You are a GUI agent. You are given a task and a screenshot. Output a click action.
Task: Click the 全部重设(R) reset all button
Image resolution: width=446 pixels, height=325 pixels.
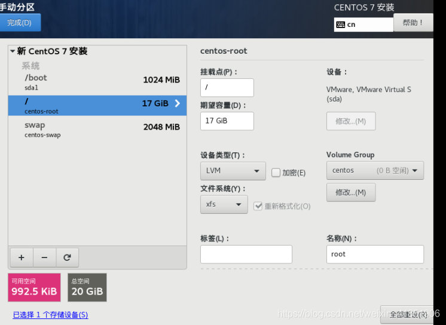(x=407, y=314)
